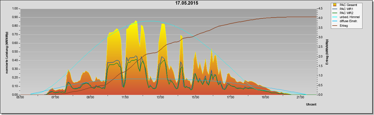Select the unbed. Himmel legend text

[x=350, y=17]
